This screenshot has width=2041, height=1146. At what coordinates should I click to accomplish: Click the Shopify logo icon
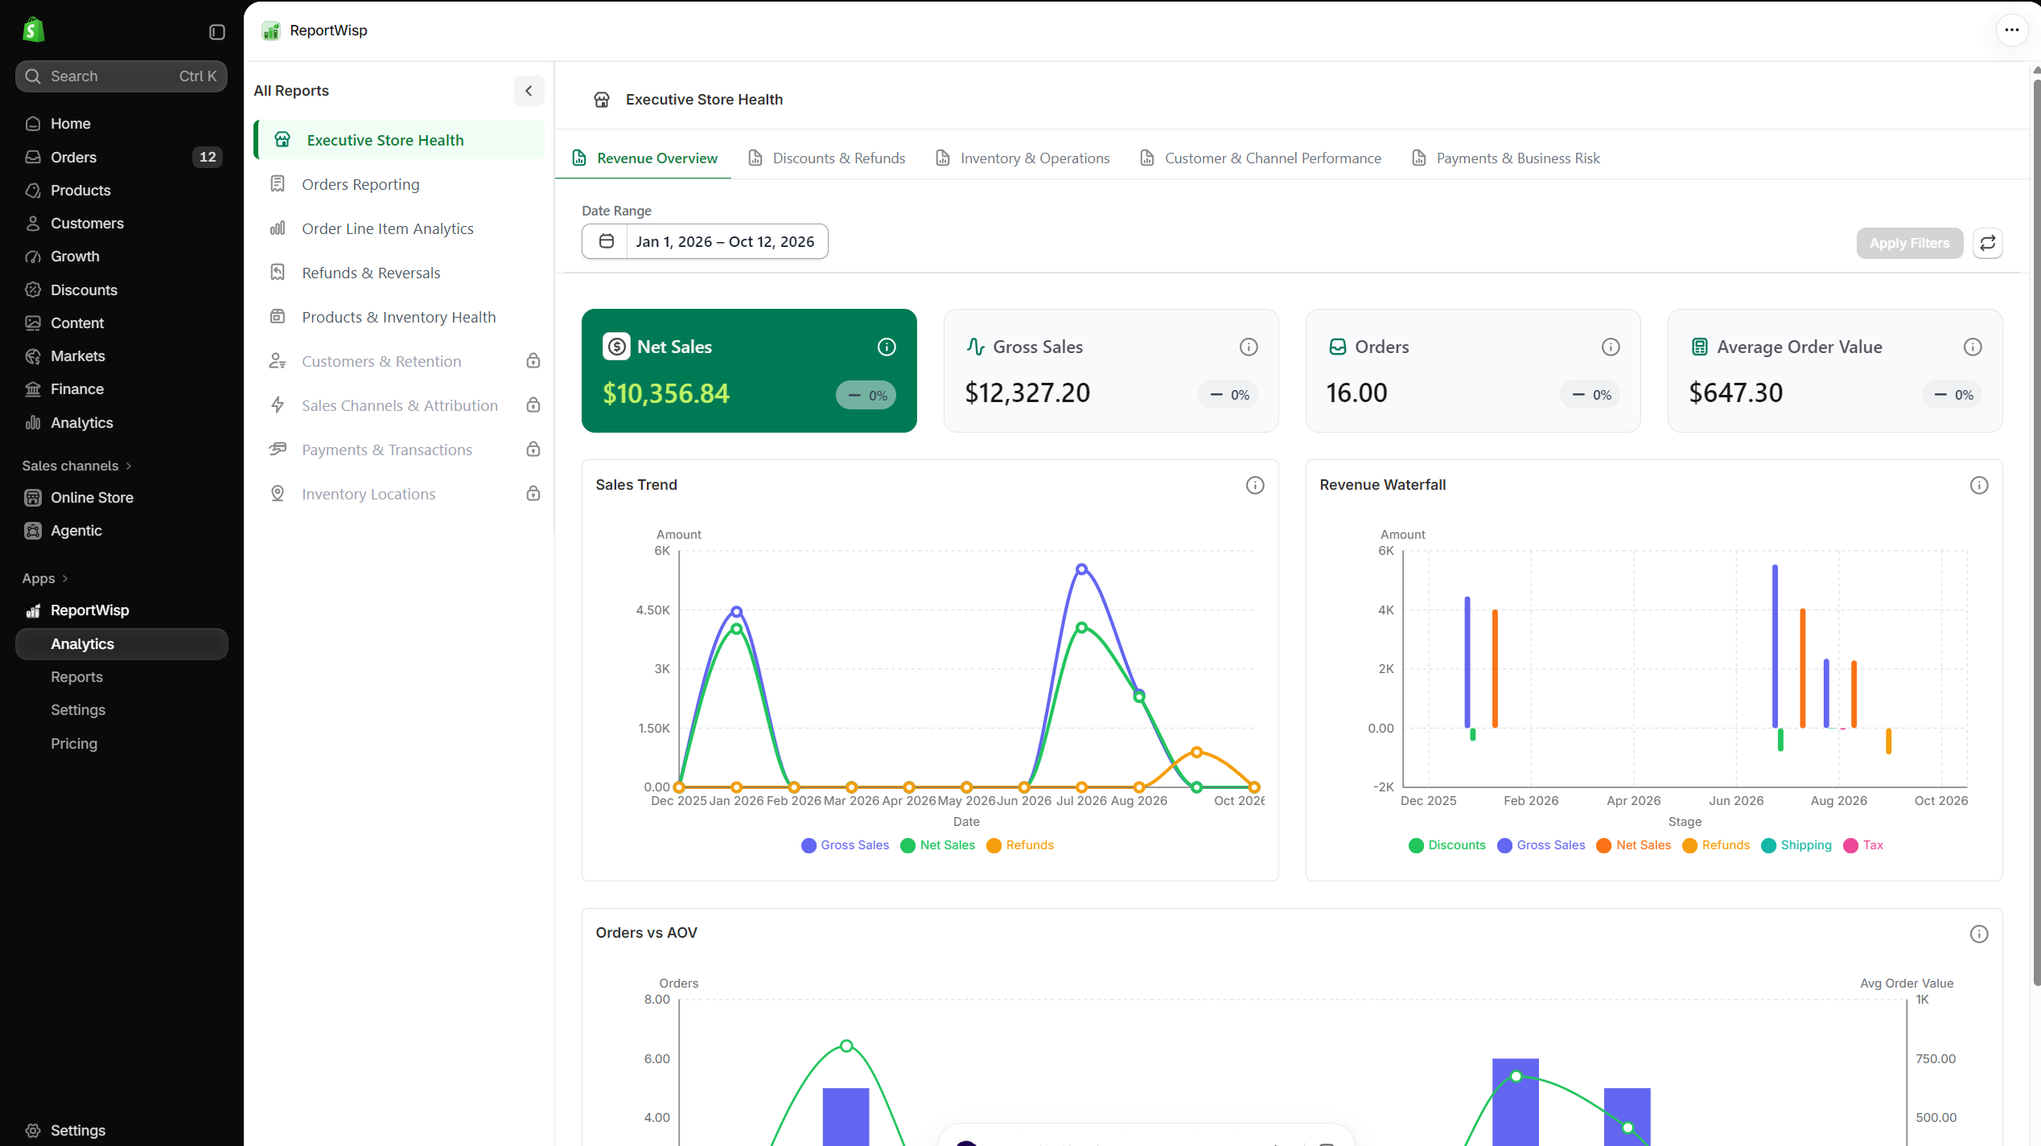33,31
